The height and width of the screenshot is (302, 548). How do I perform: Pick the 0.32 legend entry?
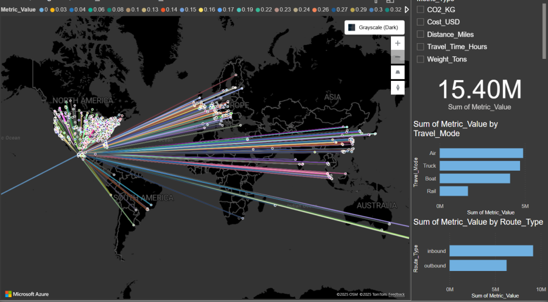[x=393, y=10]
